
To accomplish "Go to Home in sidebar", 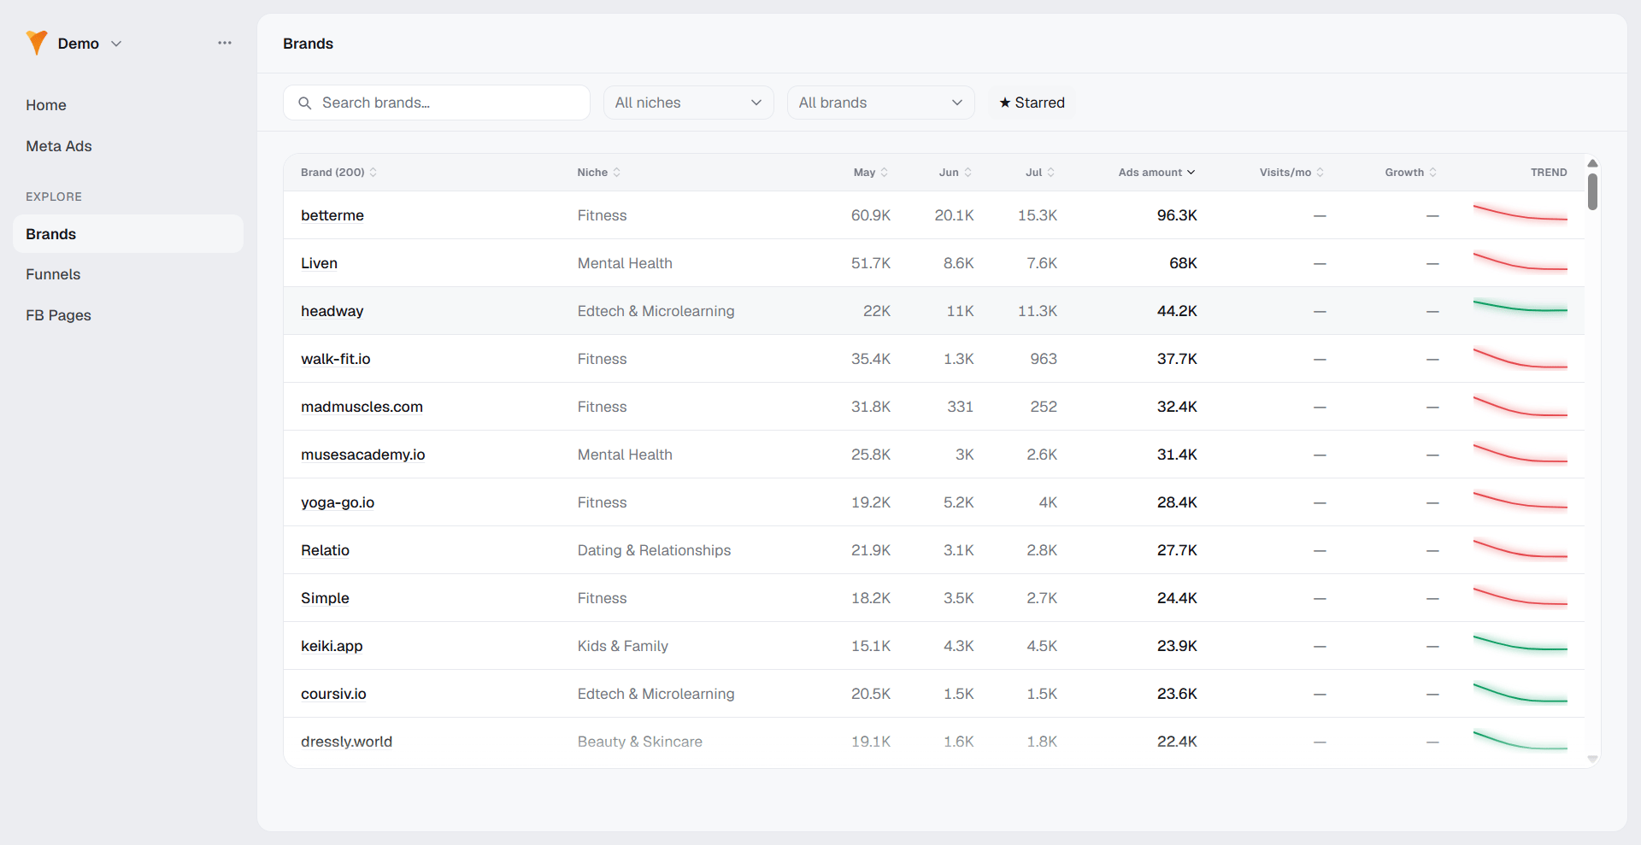I will click(x=46, y=105).
